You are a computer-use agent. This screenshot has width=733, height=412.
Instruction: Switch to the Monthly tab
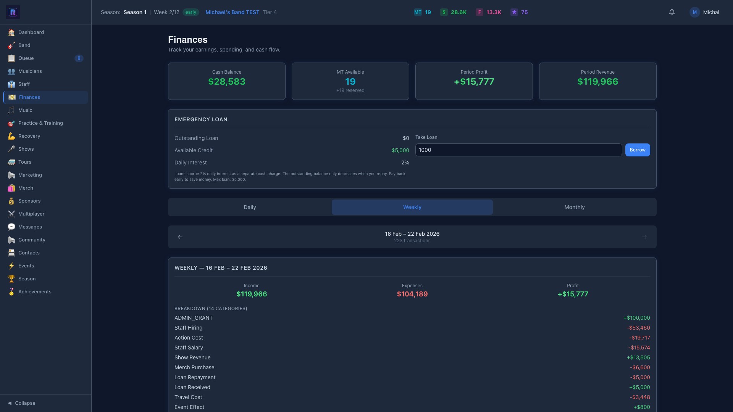click(574, 207)
